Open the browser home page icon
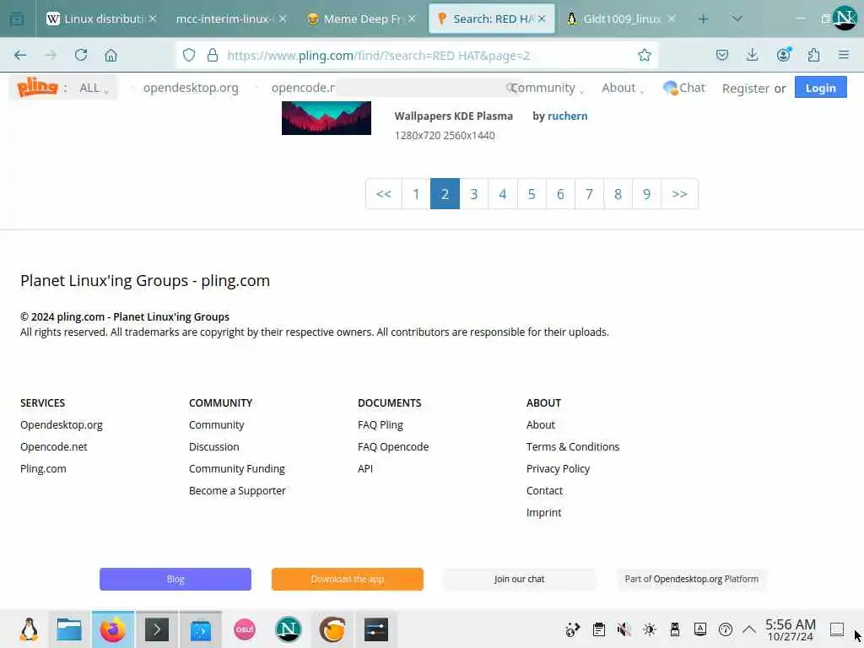The height and width of the screenshot is (648, 864). 111,55
